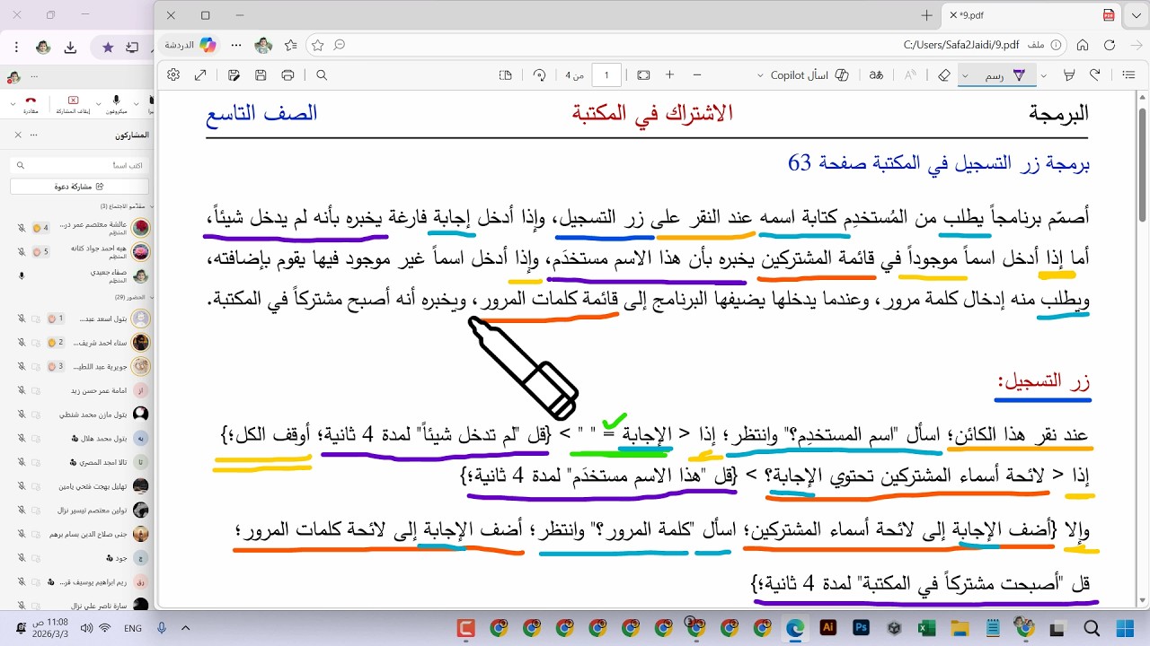Image resolution: width=1150 pixels, height=646 pixels.
Task: Click the Leave (مغادرة) meeting button
Action: click(31, 105)
